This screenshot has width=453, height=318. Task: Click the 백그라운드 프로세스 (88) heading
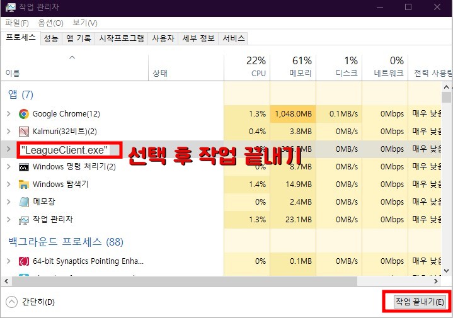click(x=66, y=242)
